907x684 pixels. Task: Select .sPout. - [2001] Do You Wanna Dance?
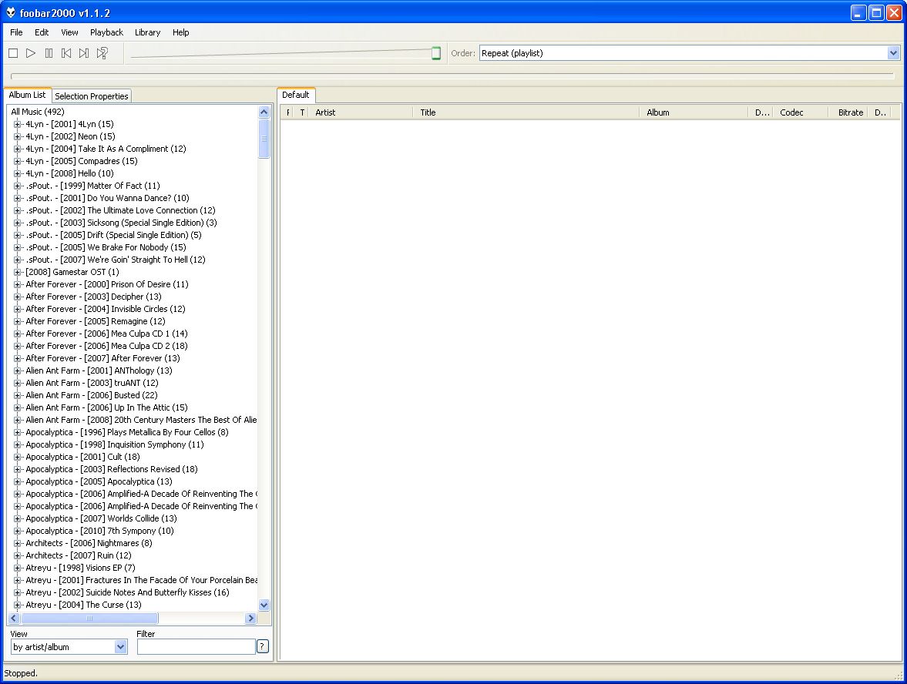(108, 198)
